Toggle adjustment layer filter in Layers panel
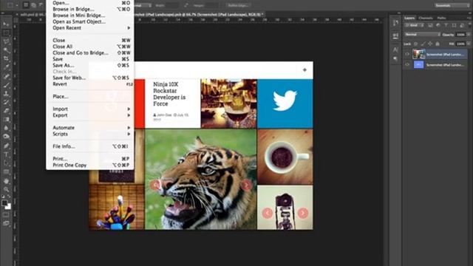 (x=438, y=25)
